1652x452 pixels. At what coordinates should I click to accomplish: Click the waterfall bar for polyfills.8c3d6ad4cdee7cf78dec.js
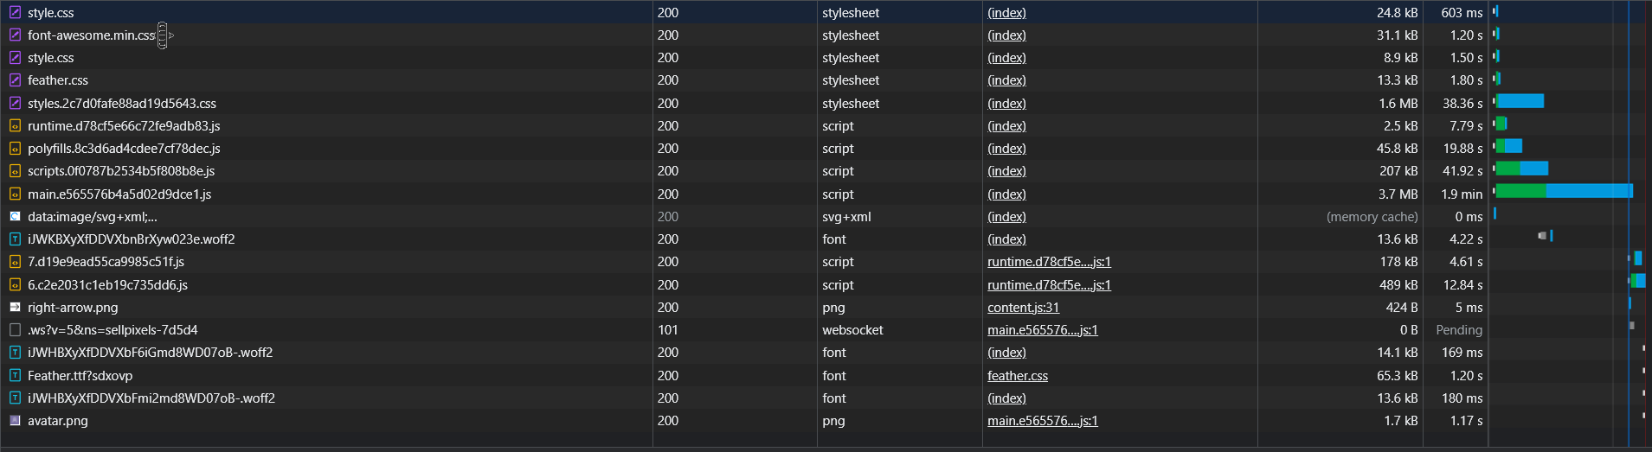1508,146
